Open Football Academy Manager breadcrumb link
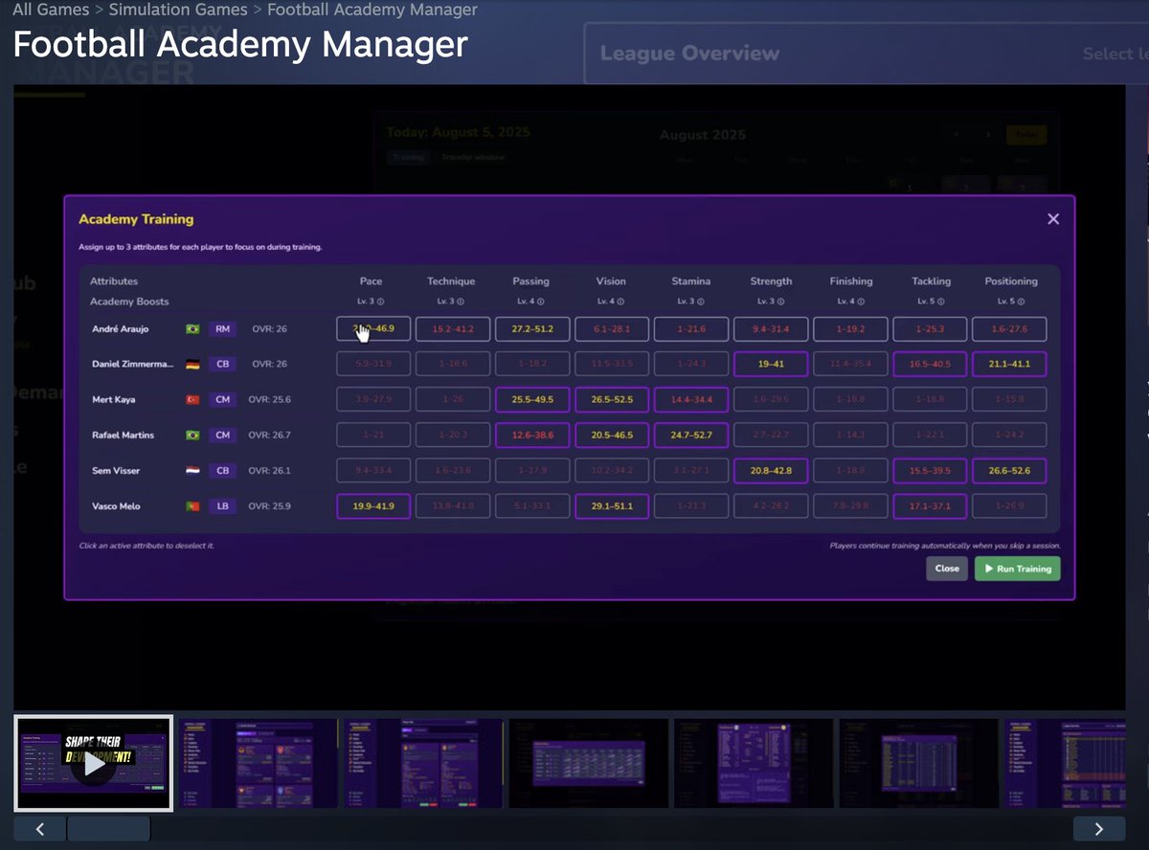The height and width of the screenshot is (850, 1149). pyautogui.click(x=372, y=11)
